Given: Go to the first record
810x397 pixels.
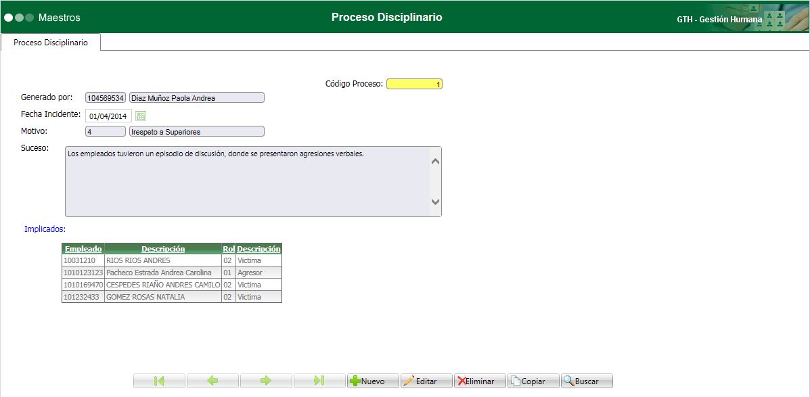Looking at the screenshot, I should (159, 381).
